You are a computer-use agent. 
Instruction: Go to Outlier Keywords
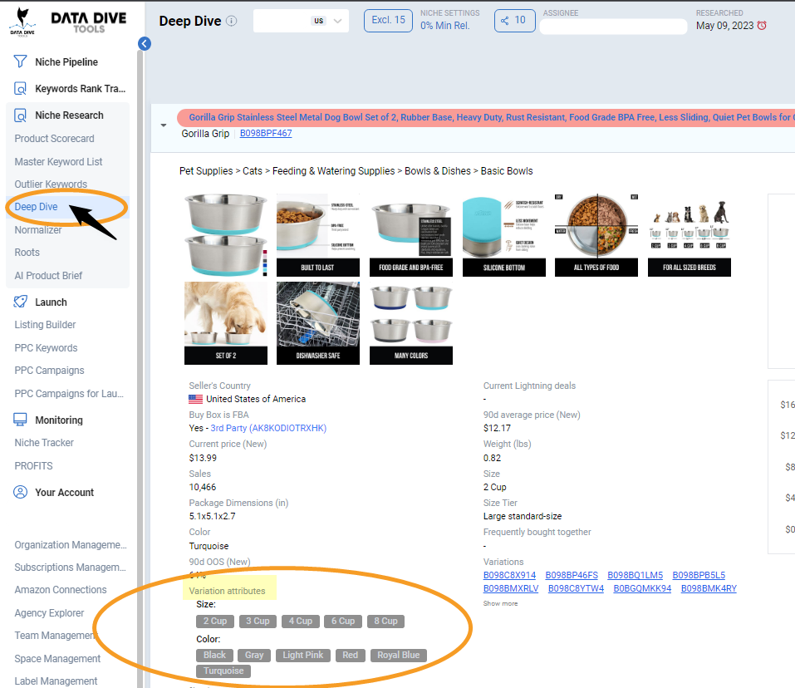pyautogui.click(x=51, y=184)
